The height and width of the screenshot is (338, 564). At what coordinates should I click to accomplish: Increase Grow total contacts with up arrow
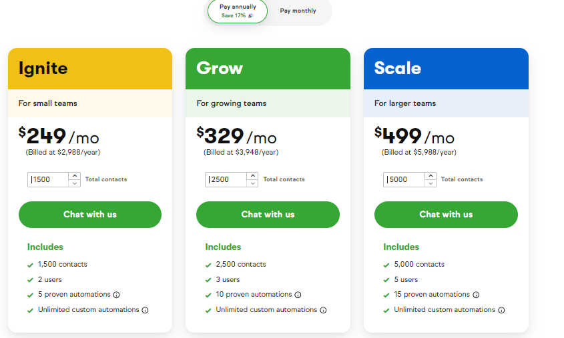click(252, 176)
